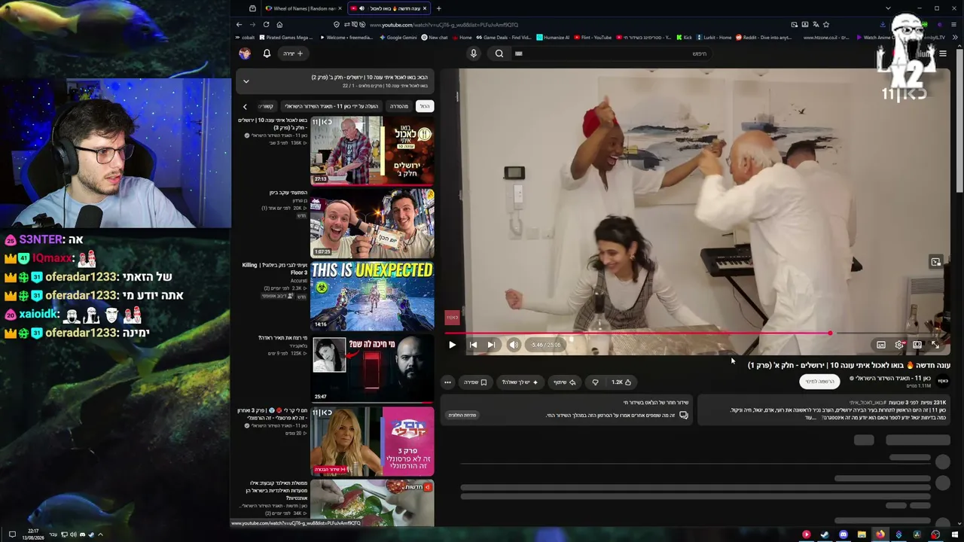Screen dimensions: 964x542
Task: Collapse the playlist panel chevron
Action: click(246, 81)
